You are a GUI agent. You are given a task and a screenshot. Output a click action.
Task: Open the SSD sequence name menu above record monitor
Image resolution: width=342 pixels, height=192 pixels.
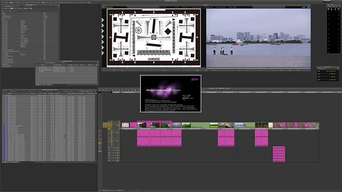pyautogui.click(x=295, y=7)
